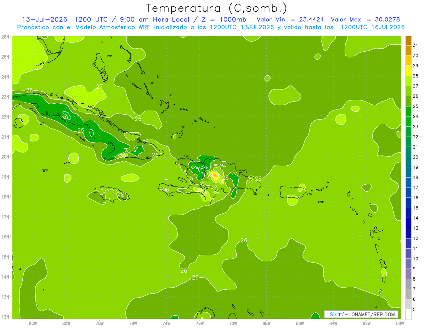The height and width of the screenshot is (328, 425).
Task: Click the 16N latitude label
Action: pyautogui.click(x=5, y=237)
